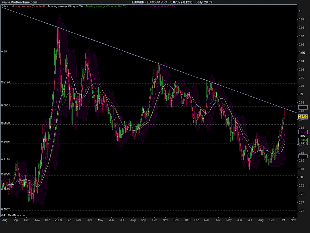Screen dimensions: 310x233
Task: Click the yellow 0.8732 current price tag
Action: tap(303, 117)
